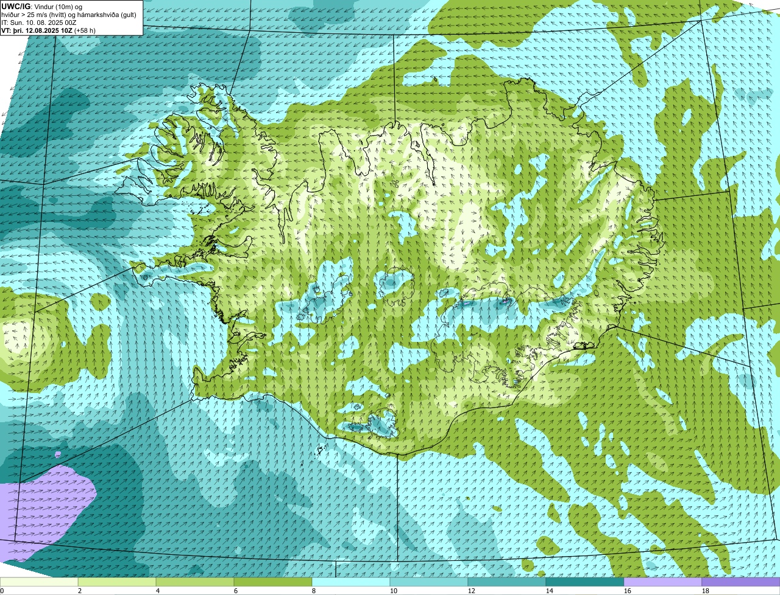Click the legend scale label "4"
780x595 pixels.
(157, 591)
